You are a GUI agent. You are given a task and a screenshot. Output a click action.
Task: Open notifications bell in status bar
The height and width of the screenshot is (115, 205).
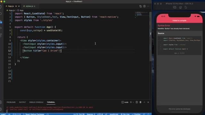[x=148, y=114]
